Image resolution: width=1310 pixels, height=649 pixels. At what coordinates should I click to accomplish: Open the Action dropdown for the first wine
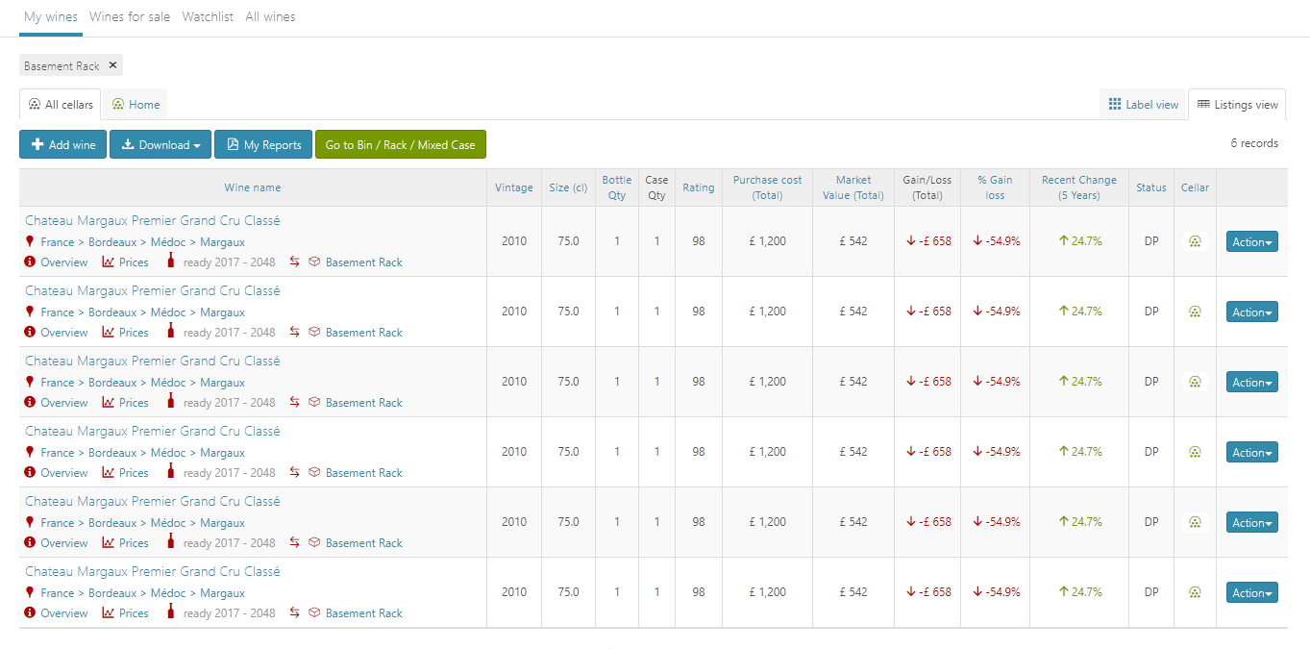click(x=1251, y=241)
